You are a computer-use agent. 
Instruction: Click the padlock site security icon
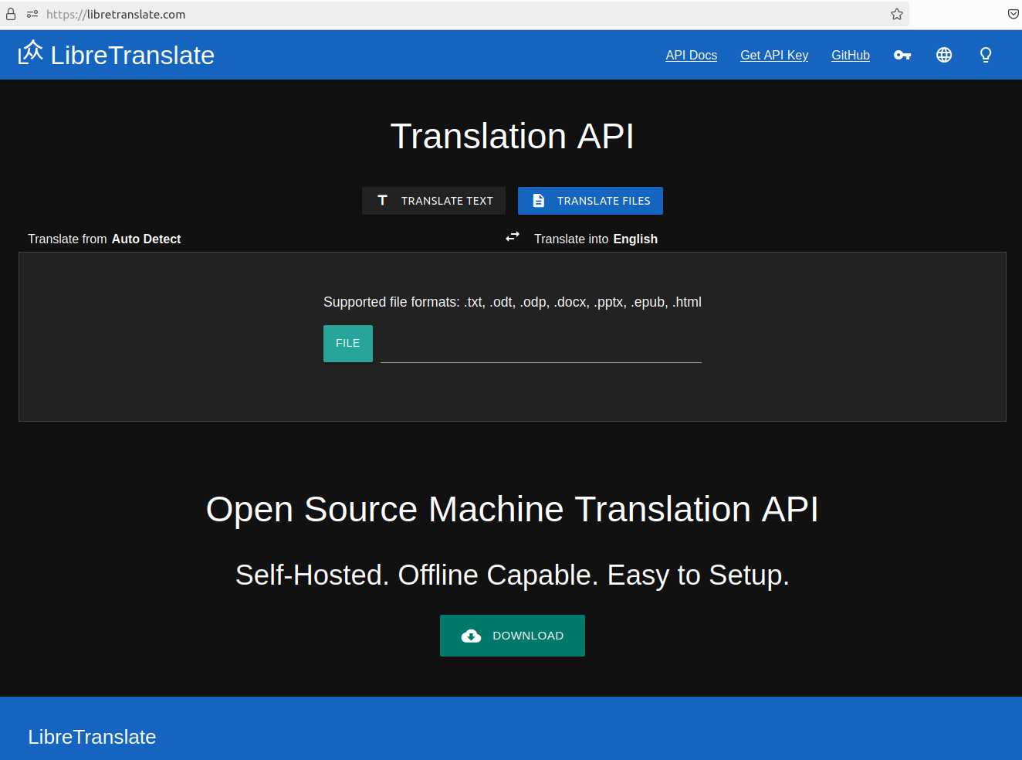click(11, 14)
